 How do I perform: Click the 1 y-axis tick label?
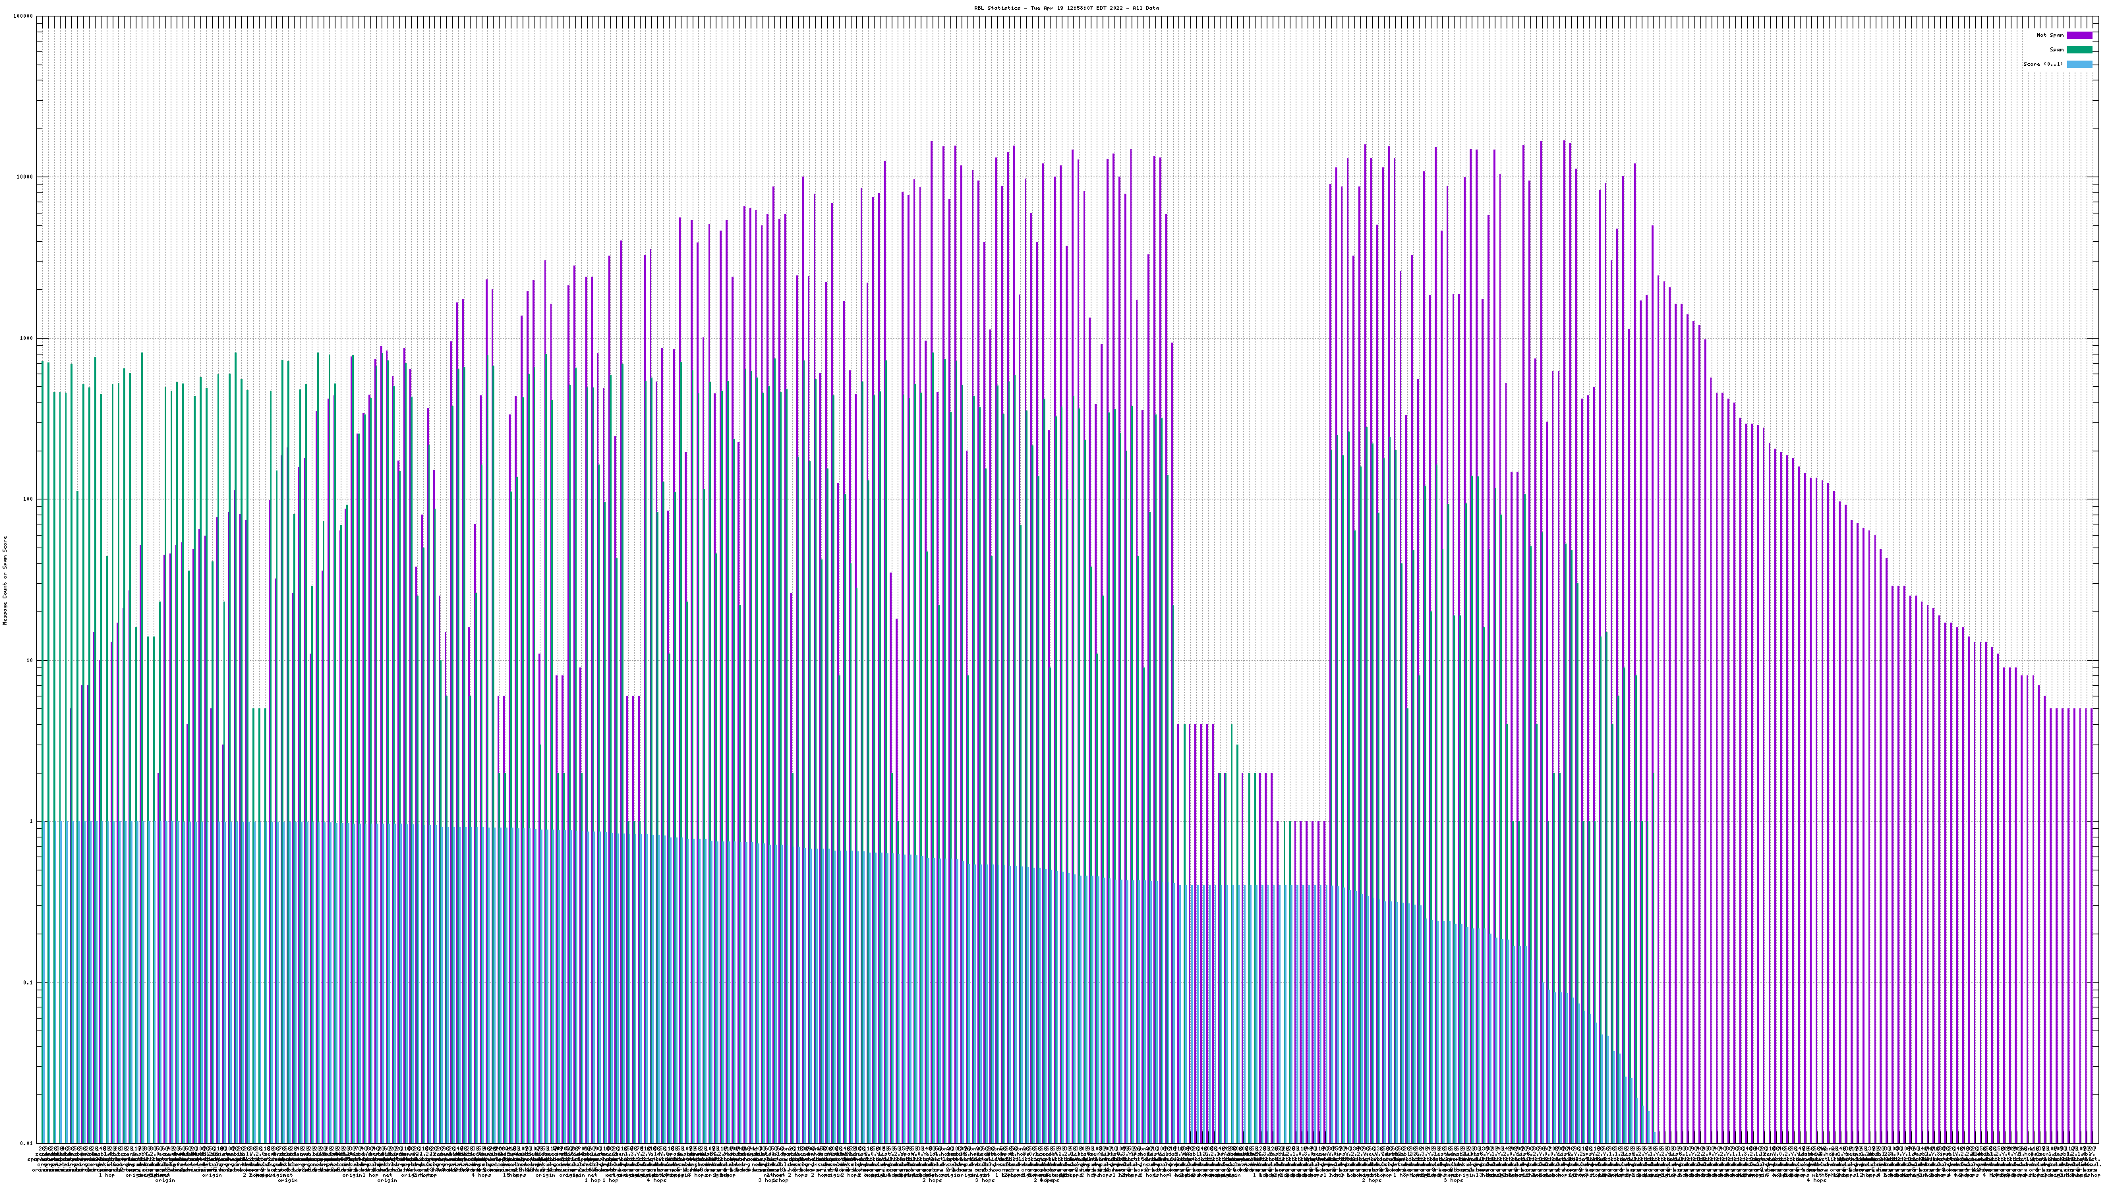point(32,822)
